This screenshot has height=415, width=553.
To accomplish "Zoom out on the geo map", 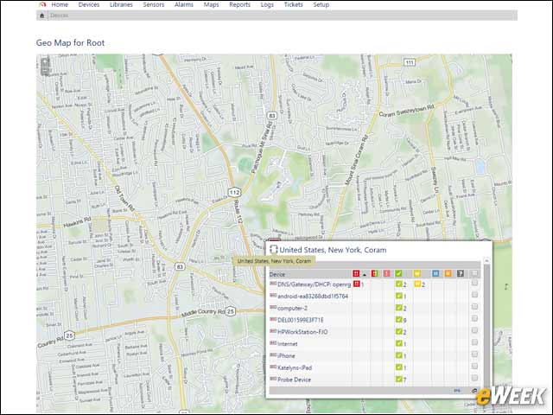I will [x=45, y=72].
